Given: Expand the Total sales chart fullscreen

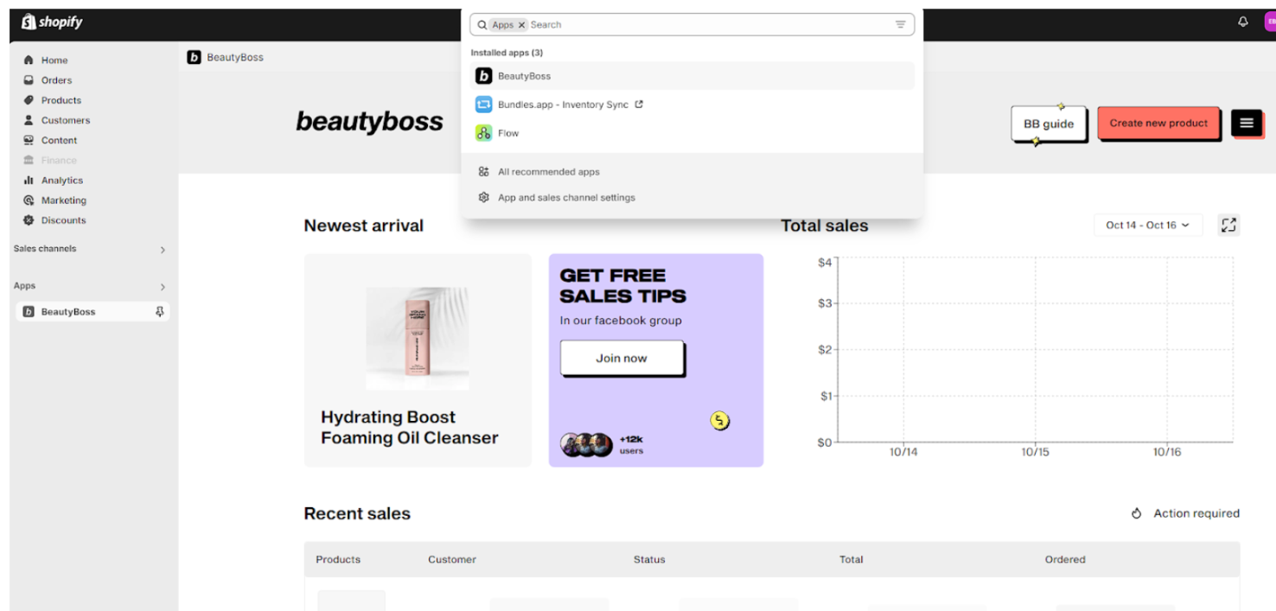Looking at the screenshot, I should coord(1228,226).
